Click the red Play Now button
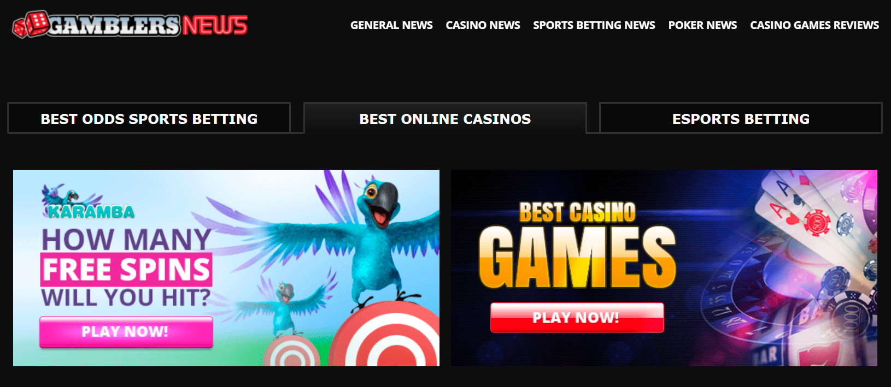The height and width of the screenshot is (387, 891). coord(577,318)
